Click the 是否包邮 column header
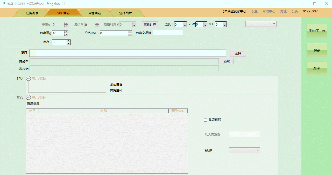 click(x=177, y=111)
